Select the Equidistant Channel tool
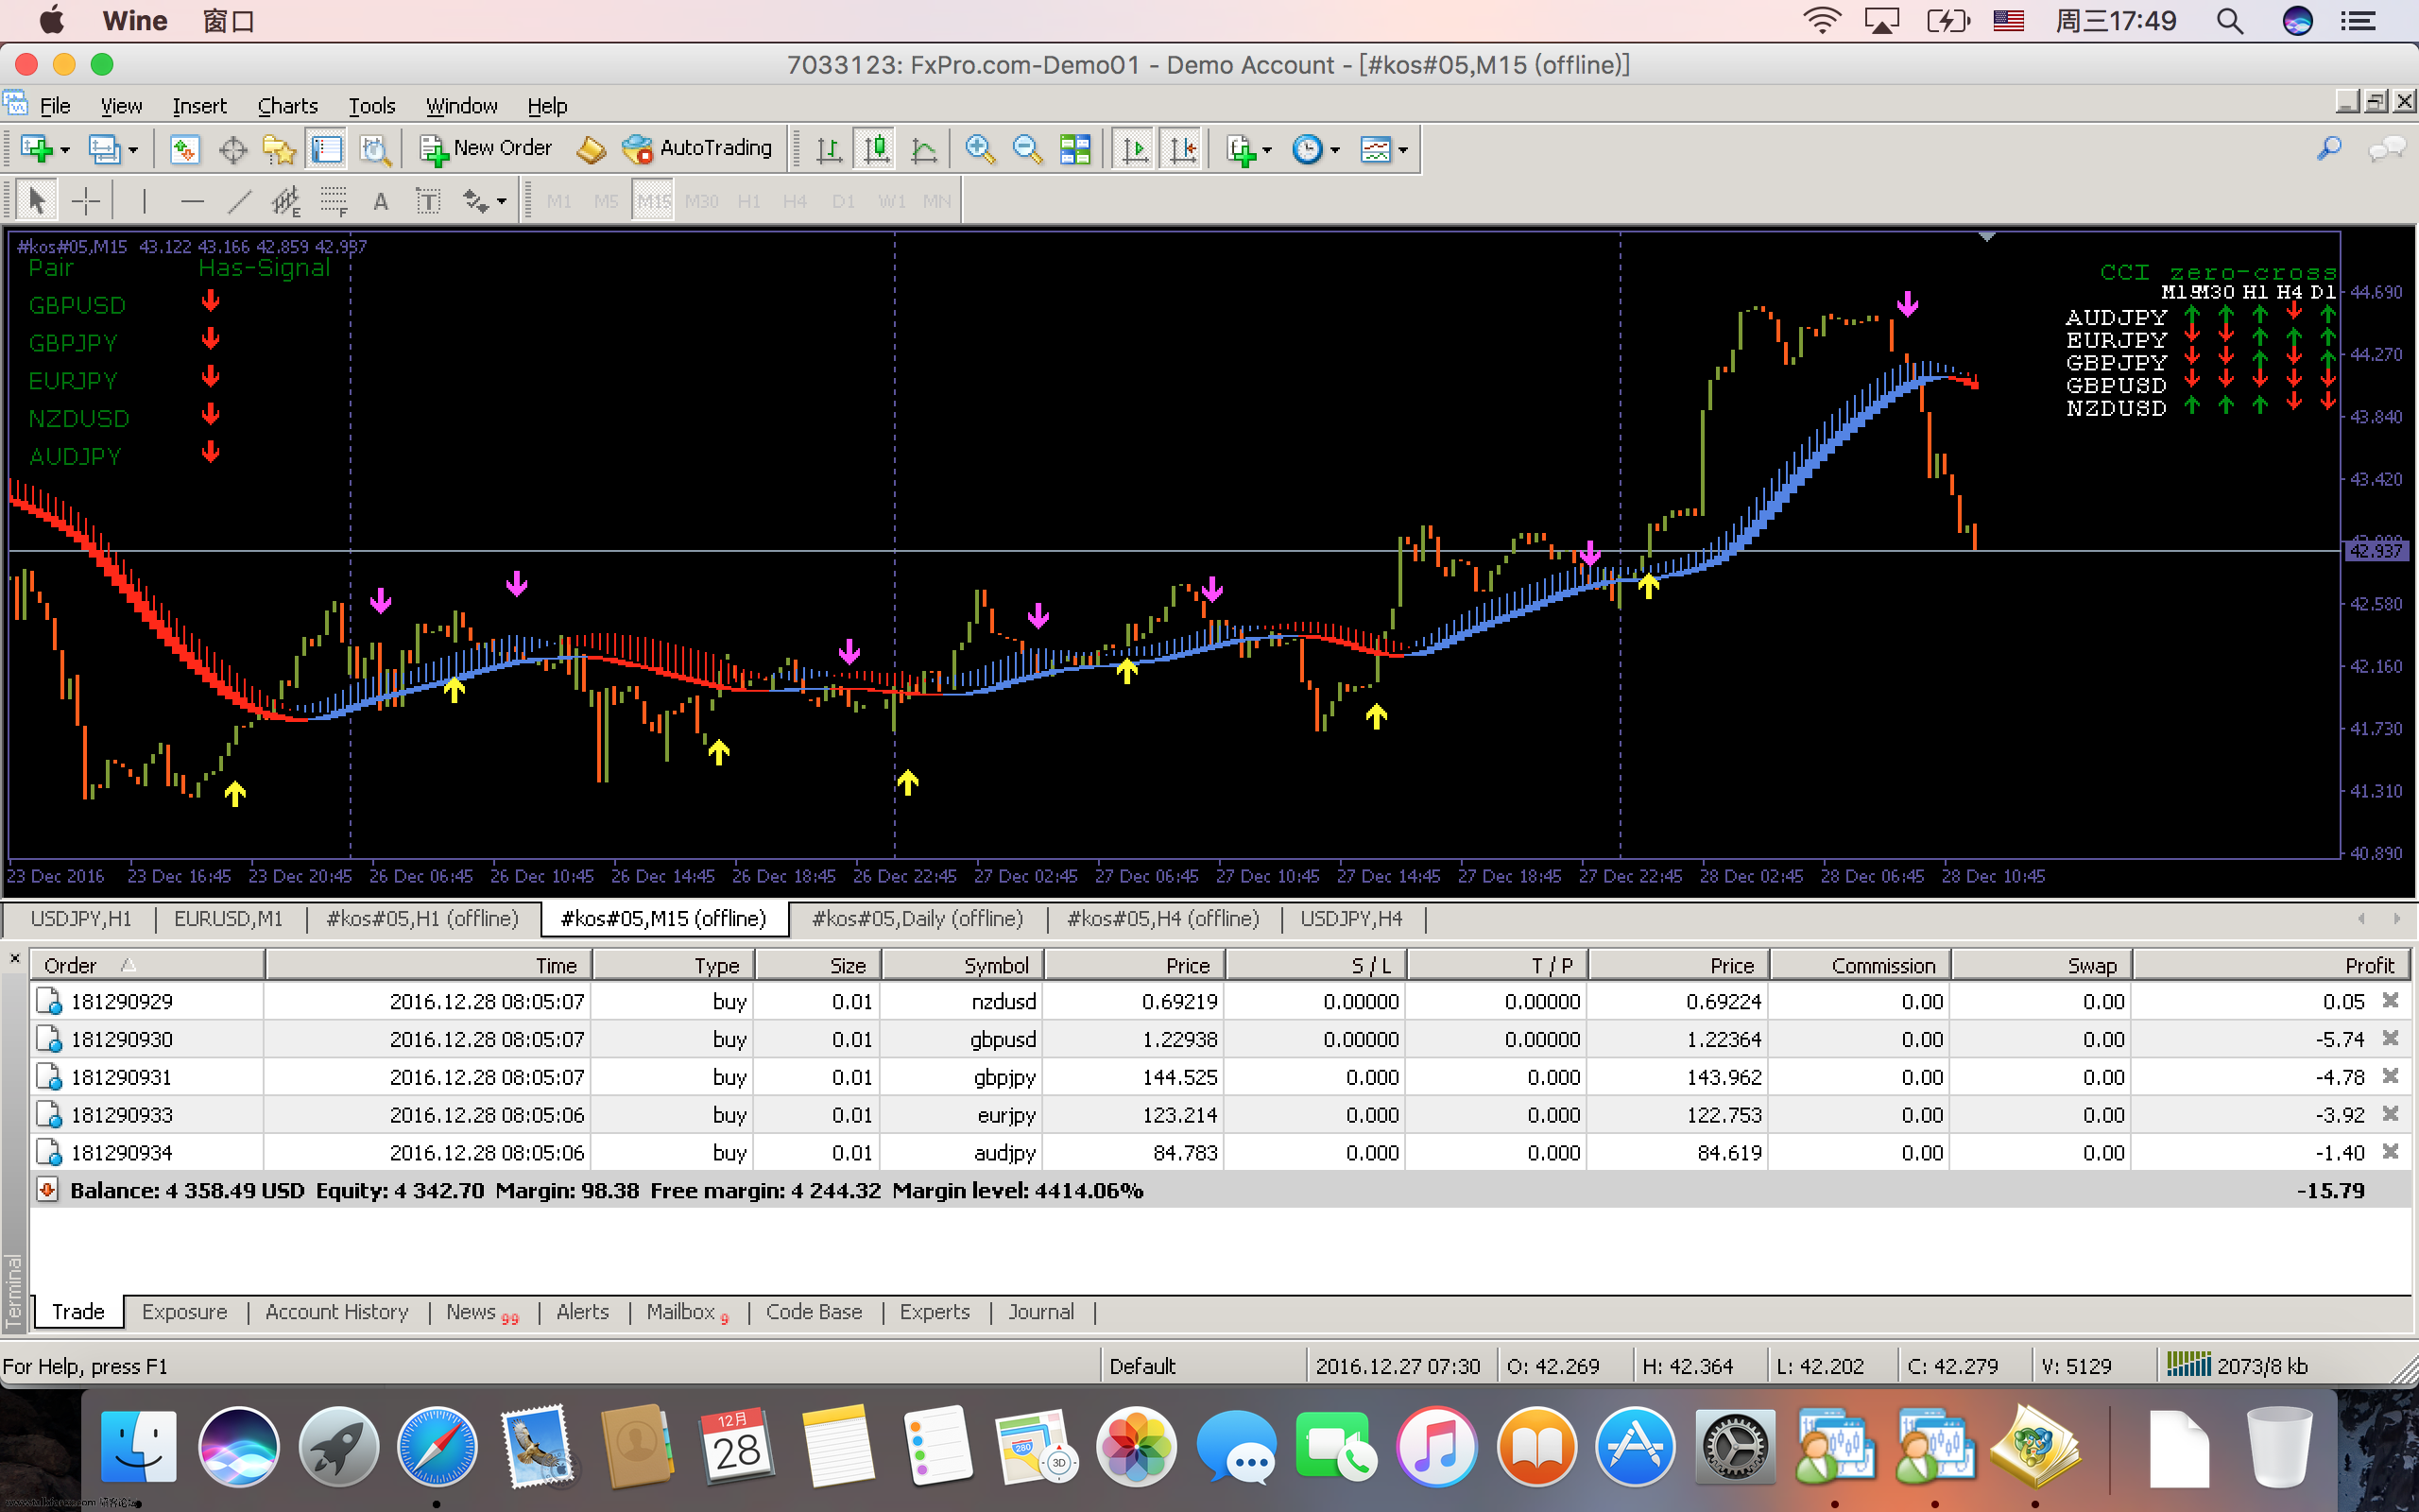The height and width of the screenshot is (1512, 2419). [286, 201]
